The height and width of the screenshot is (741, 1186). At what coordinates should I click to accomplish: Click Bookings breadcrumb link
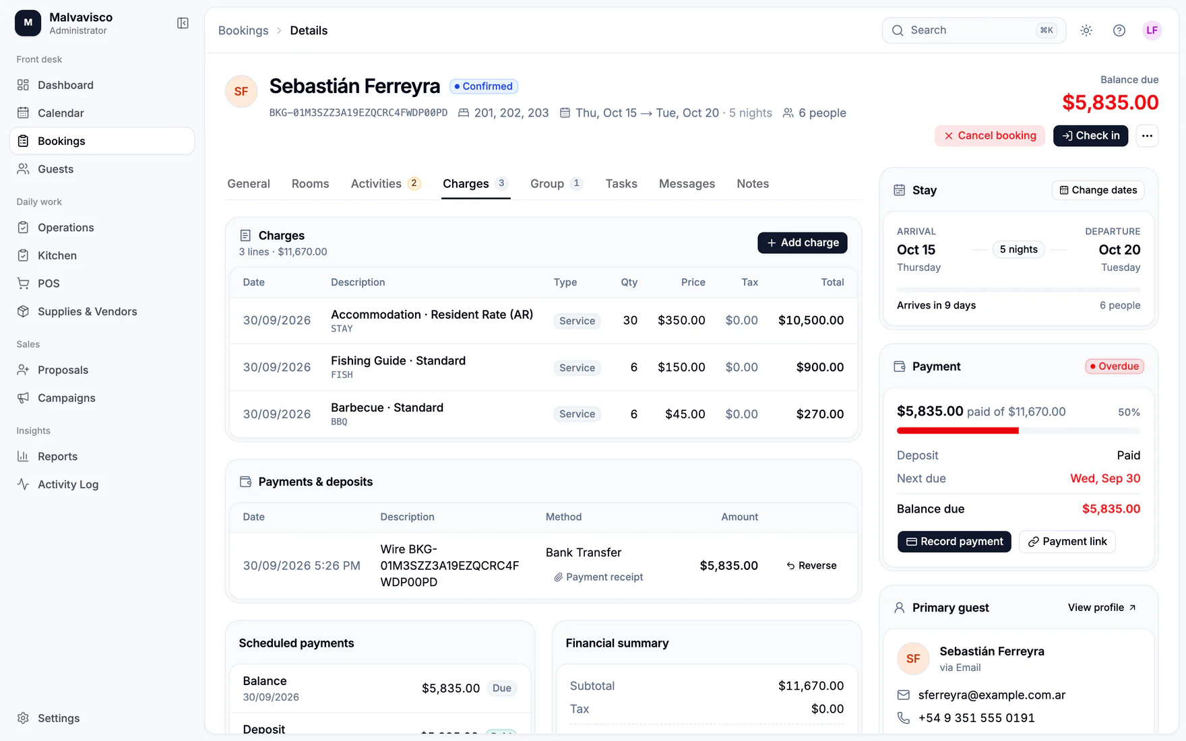pos(243,30)
